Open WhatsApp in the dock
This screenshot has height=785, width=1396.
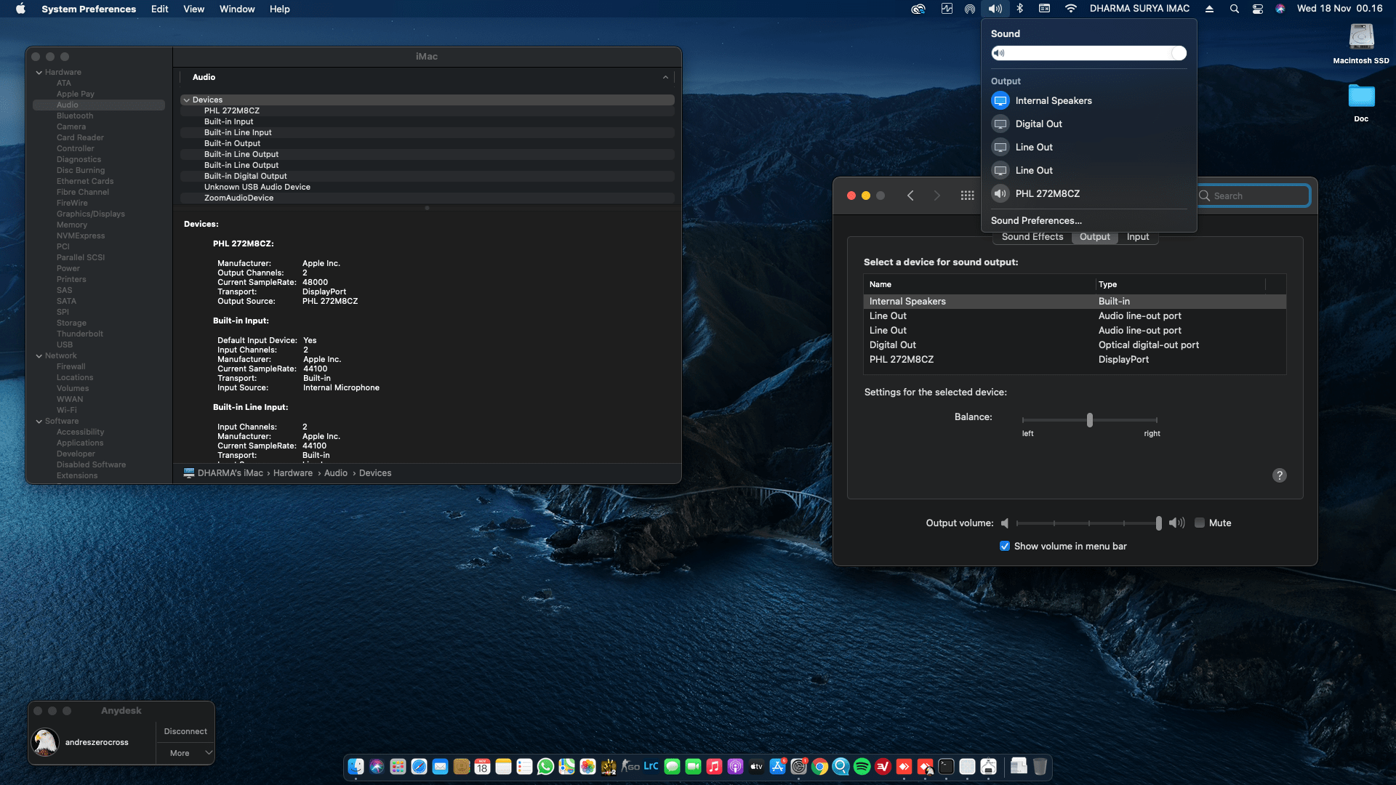pos(545,767)
